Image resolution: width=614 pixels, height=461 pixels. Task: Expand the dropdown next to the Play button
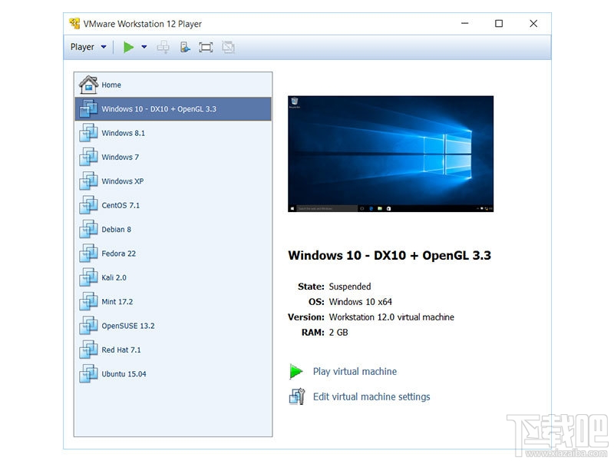pyautogui.click(x=143, y=47)
